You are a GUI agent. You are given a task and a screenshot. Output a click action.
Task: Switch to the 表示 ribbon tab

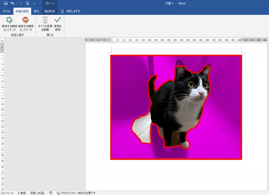point(36,11)
